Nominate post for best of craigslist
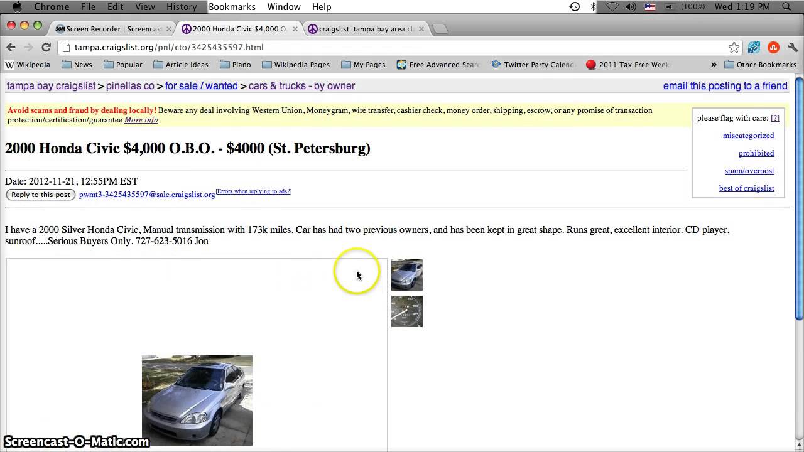804x452 pixels. point(747,188)
